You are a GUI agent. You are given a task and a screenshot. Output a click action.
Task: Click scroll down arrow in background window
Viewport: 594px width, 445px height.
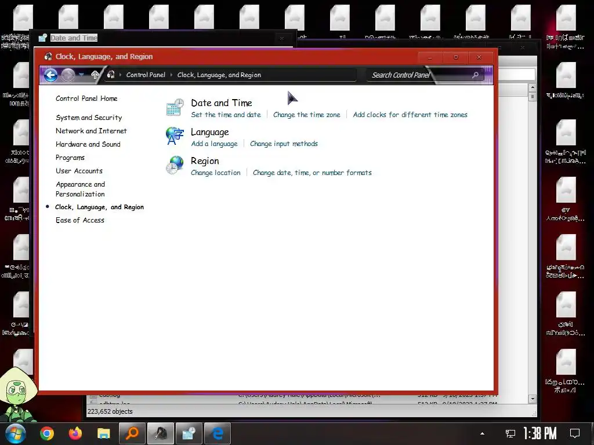533,399
